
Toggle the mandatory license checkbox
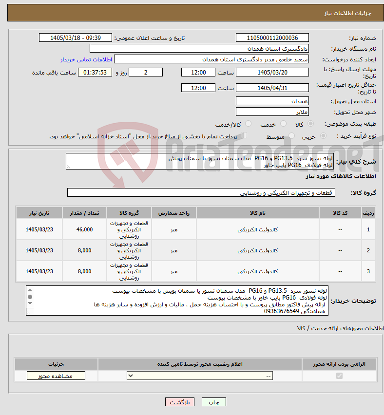339,376
